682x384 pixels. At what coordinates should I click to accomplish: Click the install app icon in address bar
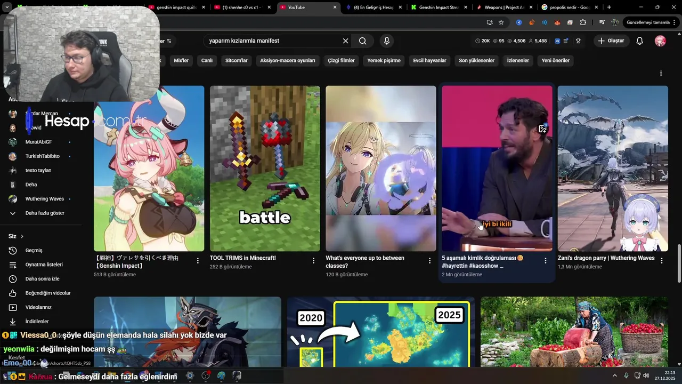[x=490, y=22]
